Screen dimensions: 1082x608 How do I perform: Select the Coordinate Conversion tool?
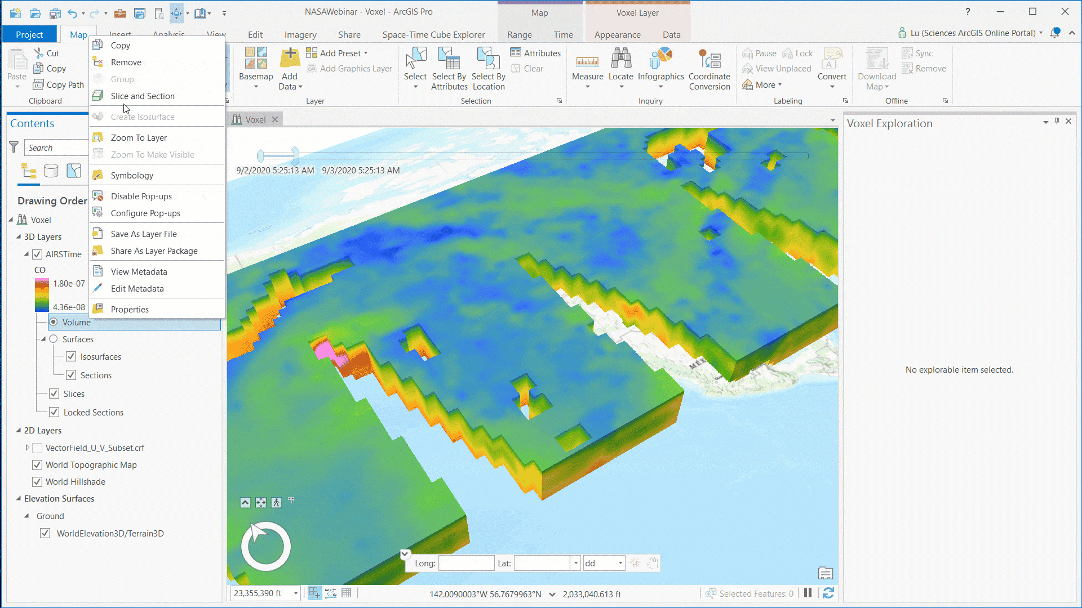(x=709, y=68)
